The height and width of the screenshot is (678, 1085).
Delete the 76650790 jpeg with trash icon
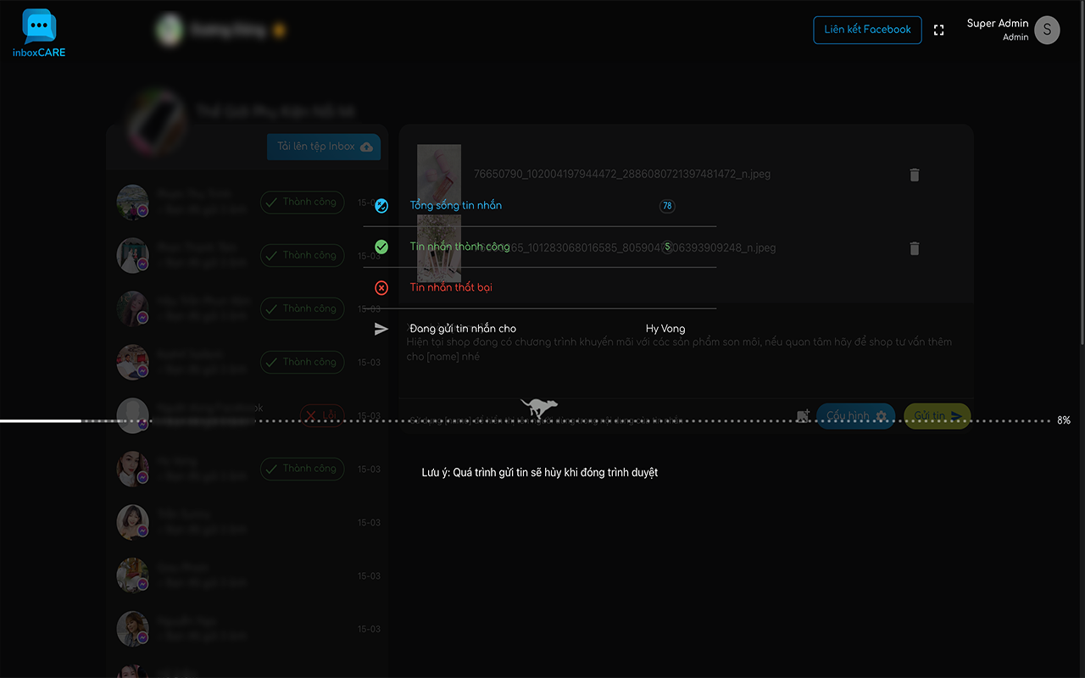pyautogui.click(x=914, y=175)
